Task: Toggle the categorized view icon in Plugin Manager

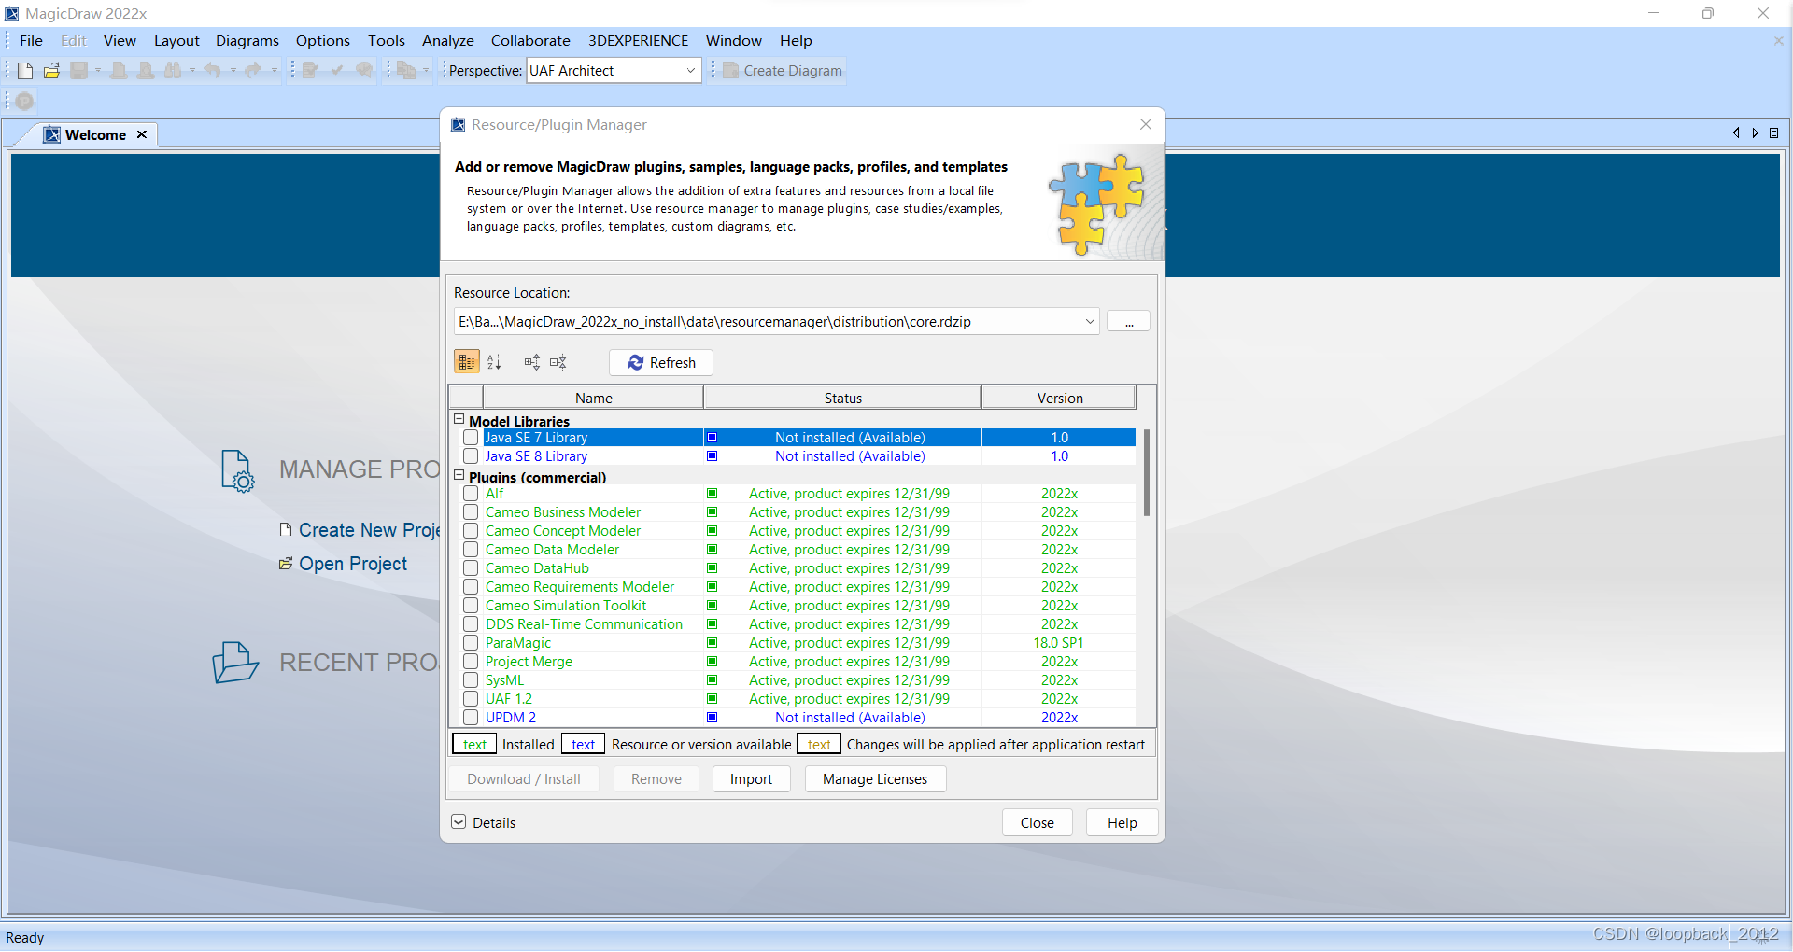Action: (x=467, y=362)
